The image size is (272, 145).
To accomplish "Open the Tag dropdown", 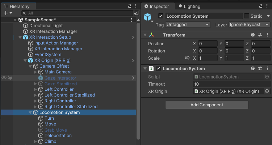I will 188,25.
